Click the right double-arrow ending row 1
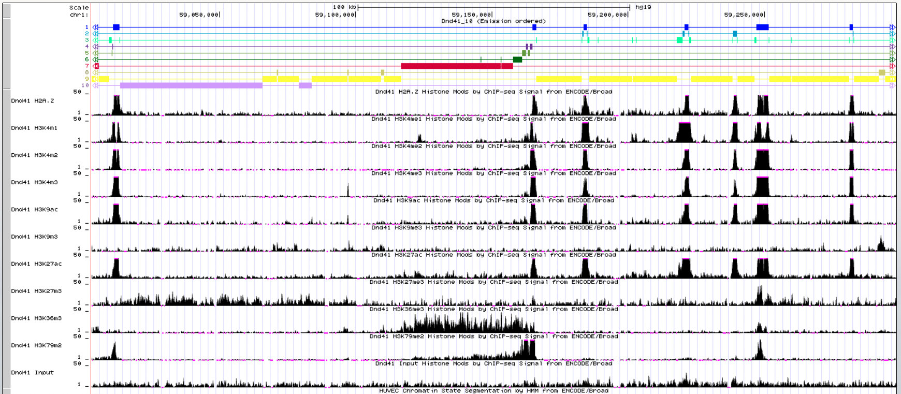901x394 pixels. coord(892,27)
